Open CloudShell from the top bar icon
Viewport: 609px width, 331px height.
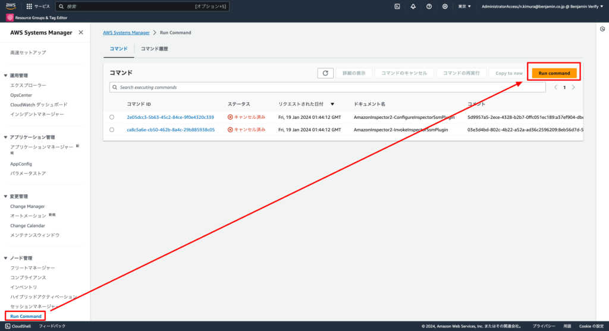click(x=397, y=6)
